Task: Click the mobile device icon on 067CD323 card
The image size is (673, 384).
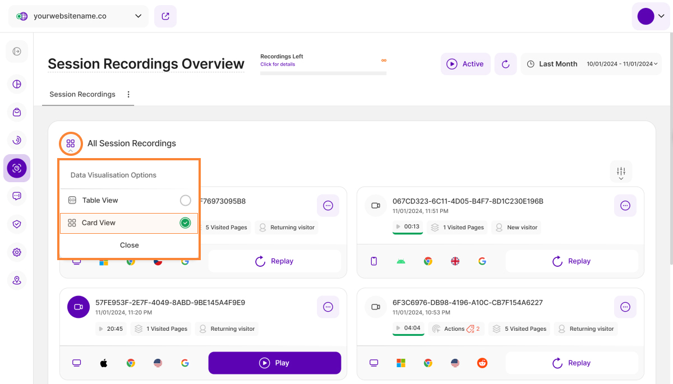Action: (374, 261)
